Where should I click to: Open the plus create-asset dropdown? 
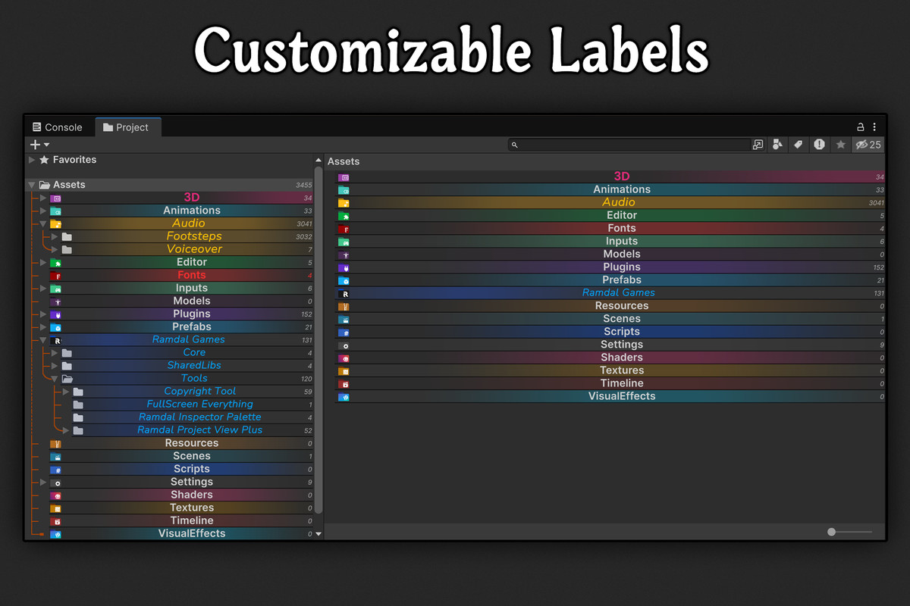point(39,145)
